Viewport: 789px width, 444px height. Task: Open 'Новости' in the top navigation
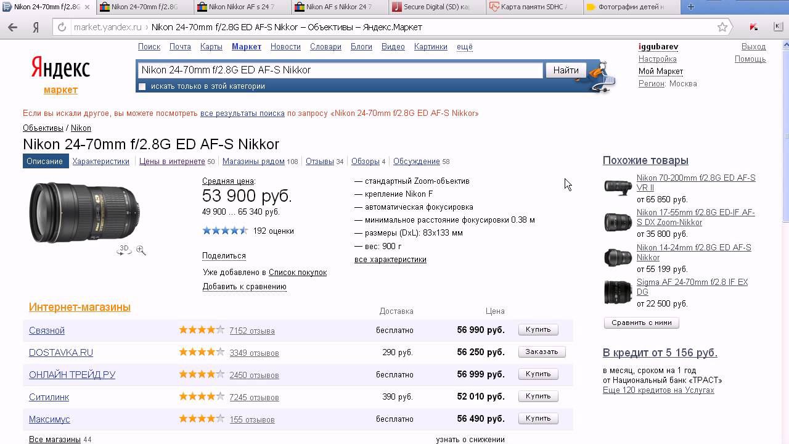pyautogui.click(x=285, y=47)
